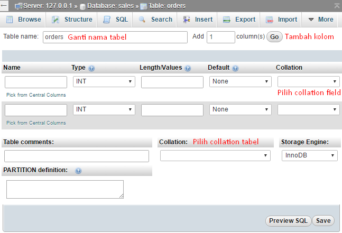Click second row column Name field
Screen dimensions: 342x233
click(x=36, y=110)
